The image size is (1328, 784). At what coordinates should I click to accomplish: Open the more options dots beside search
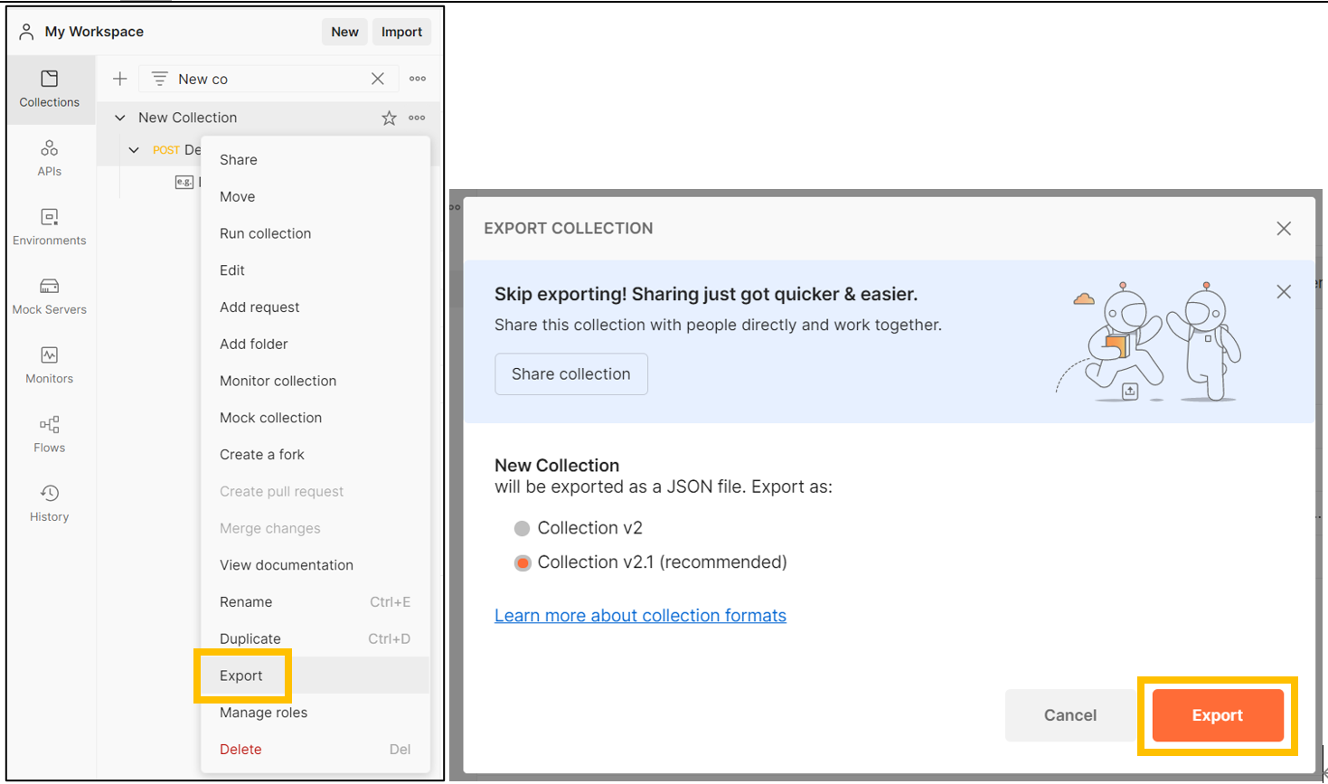(x=418, y=79)
